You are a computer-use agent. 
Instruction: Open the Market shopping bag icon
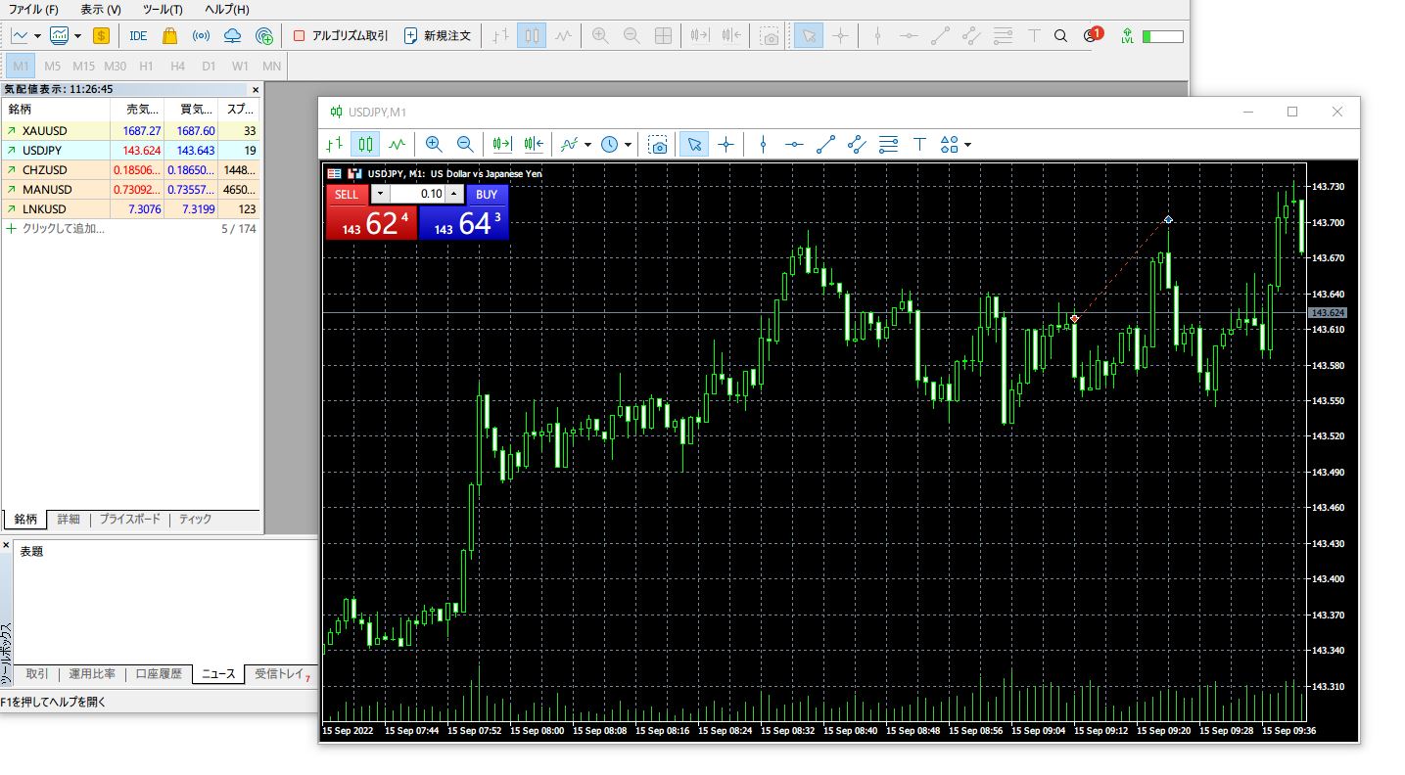(x=169, y=36)
